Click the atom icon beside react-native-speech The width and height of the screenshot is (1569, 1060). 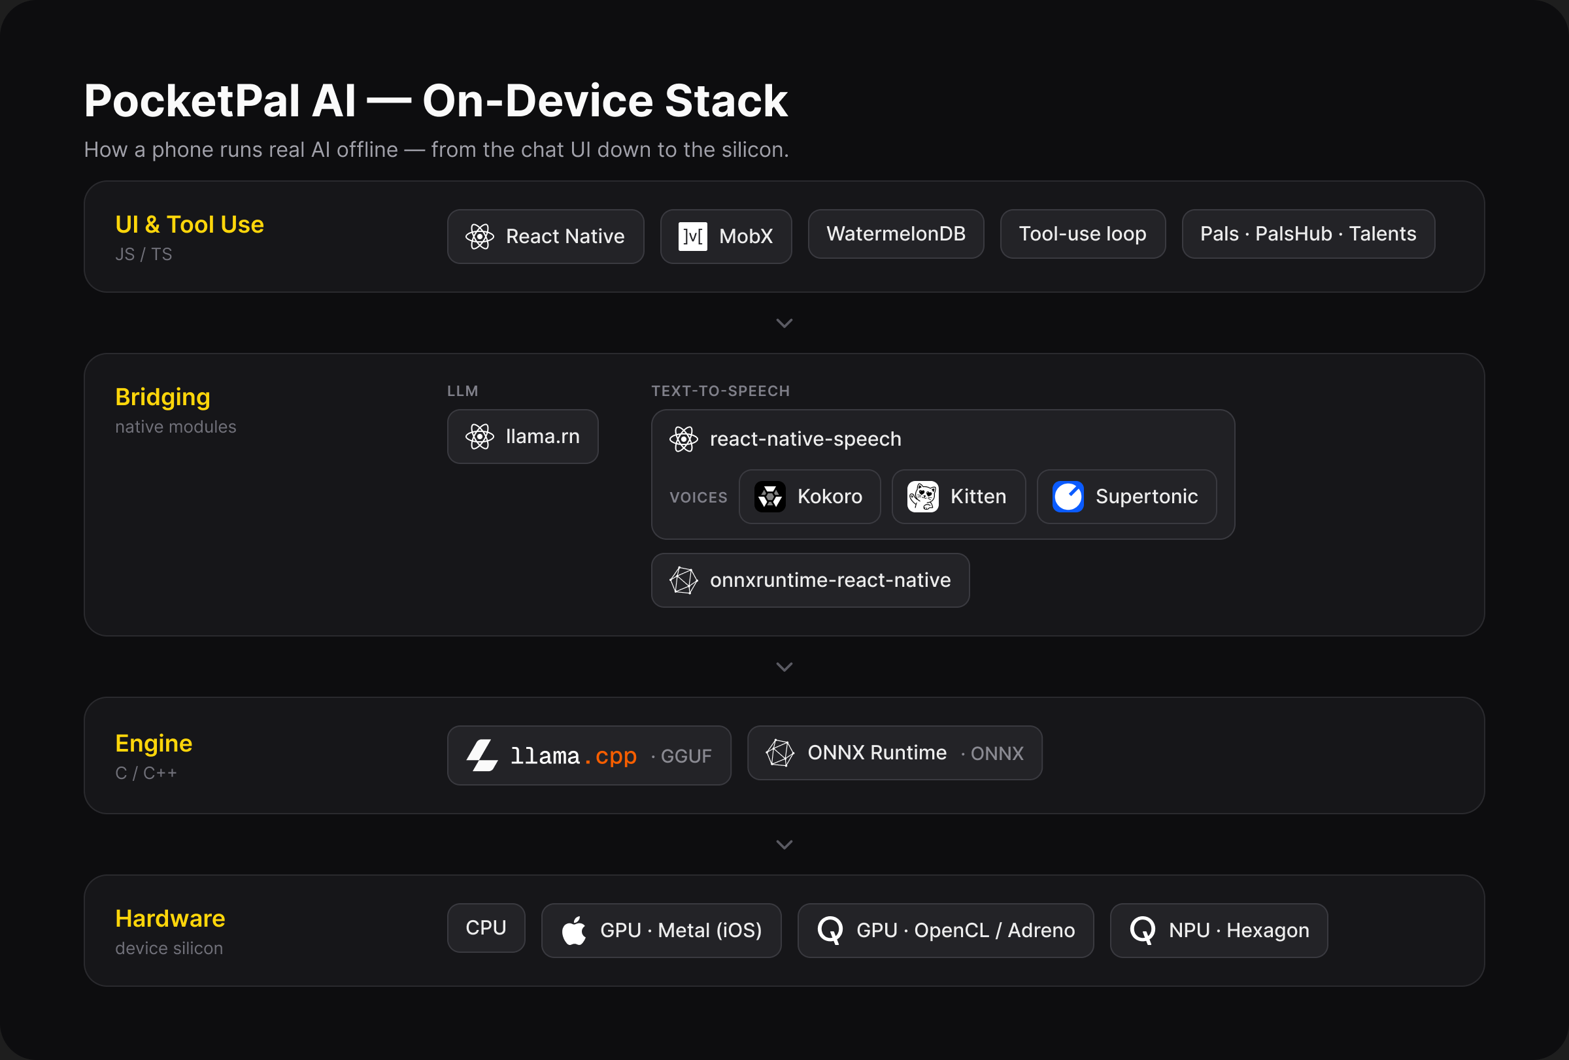[x=683, y=439]
